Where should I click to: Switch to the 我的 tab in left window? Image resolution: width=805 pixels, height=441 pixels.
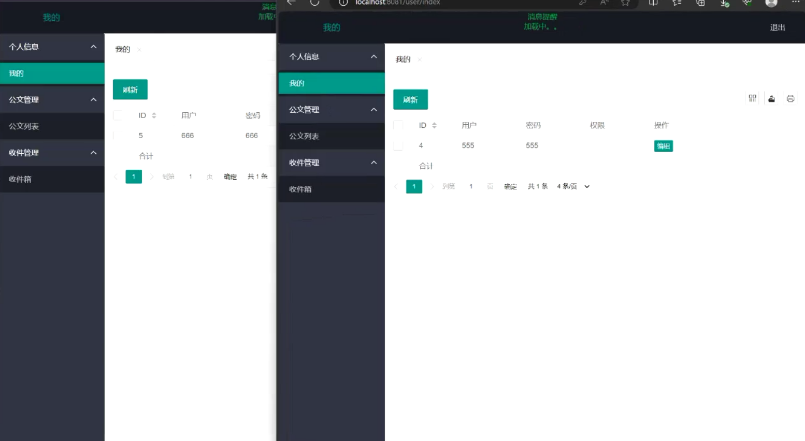point(123,50)
